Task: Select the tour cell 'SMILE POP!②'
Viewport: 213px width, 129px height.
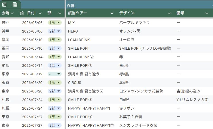Action: point(80,66)
